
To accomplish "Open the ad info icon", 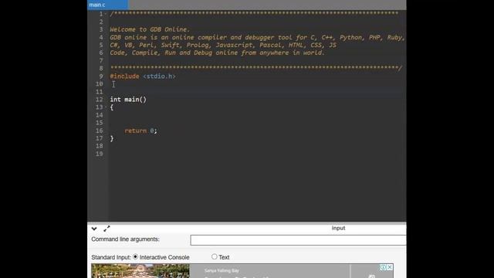I will [x=383, y=267].
